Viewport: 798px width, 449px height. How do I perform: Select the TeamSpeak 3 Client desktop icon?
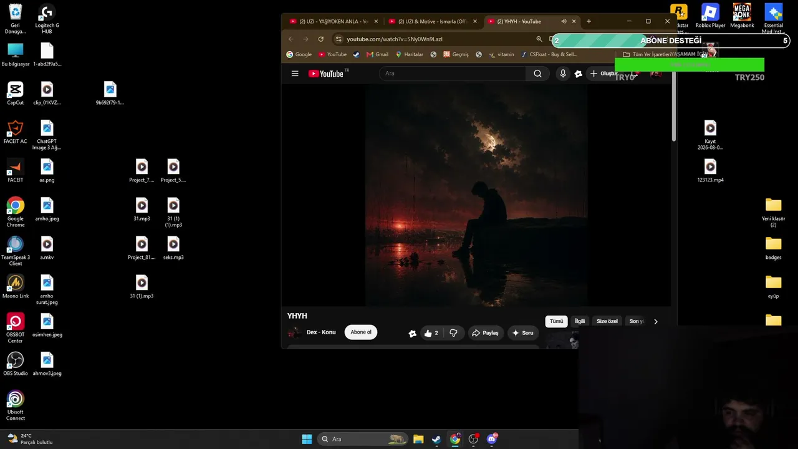(x=16, y=251)
